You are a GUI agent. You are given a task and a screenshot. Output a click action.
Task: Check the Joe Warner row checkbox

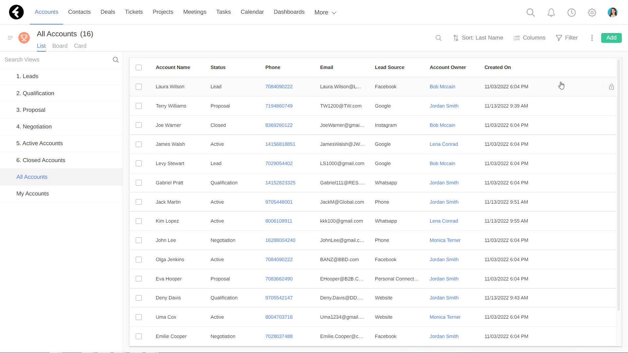pos(139,125)
